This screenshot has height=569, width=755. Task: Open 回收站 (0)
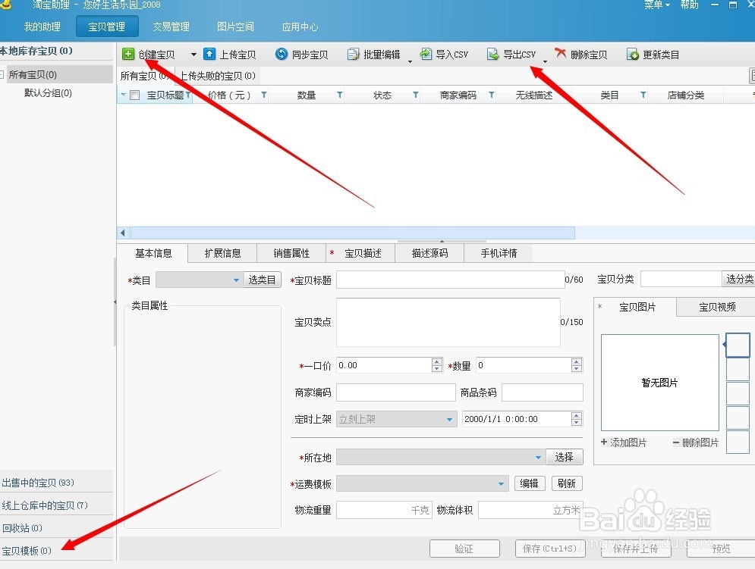point(56,527)
